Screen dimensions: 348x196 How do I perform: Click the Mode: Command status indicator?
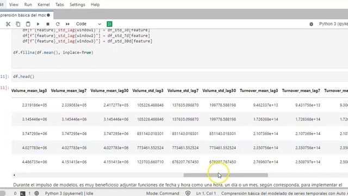pos(163,194)
